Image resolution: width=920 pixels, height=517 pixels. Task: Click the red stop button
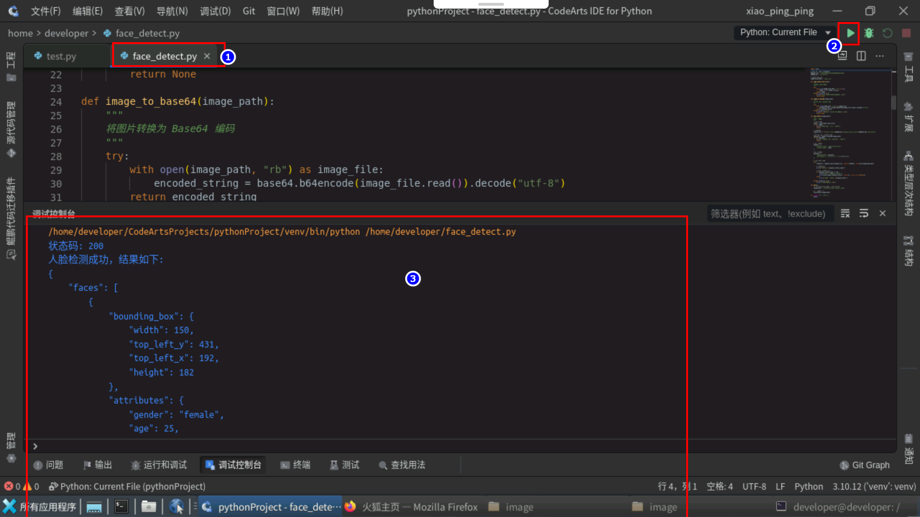tap(906, 33)
